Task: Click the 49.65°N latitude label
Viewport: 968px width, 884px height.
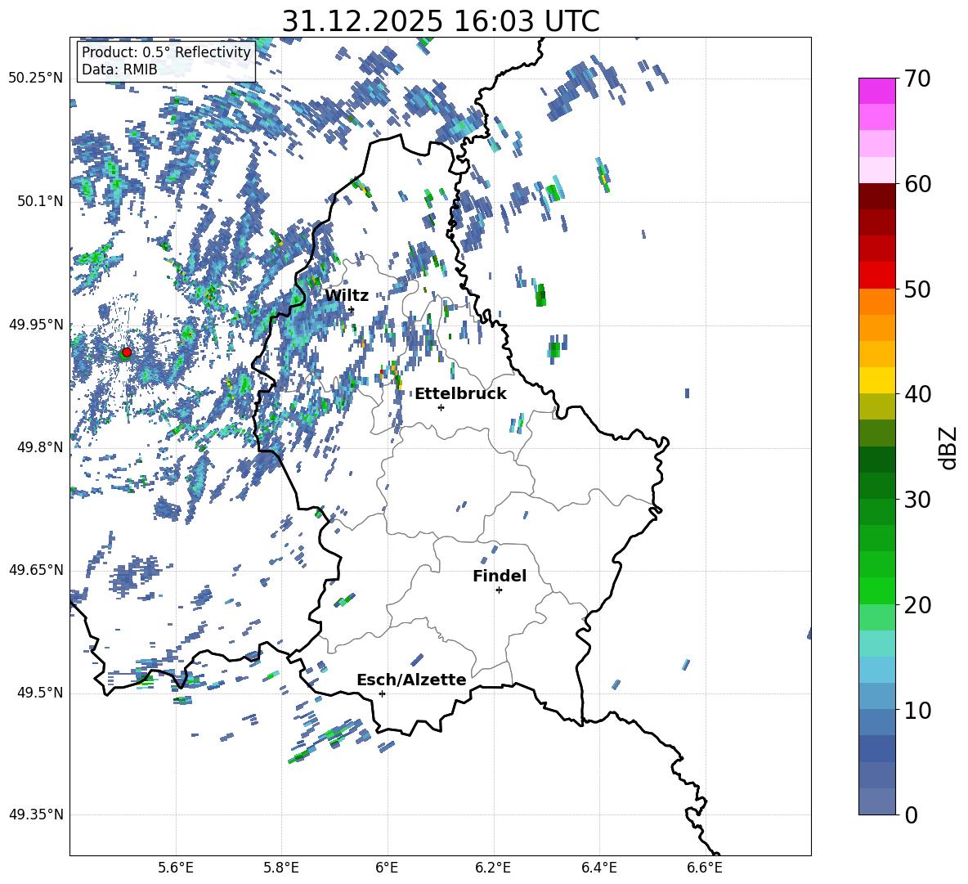Action: (36, 570)
